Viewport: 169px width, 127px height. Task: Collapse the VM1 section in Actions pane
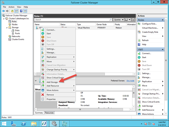point(163,49)
